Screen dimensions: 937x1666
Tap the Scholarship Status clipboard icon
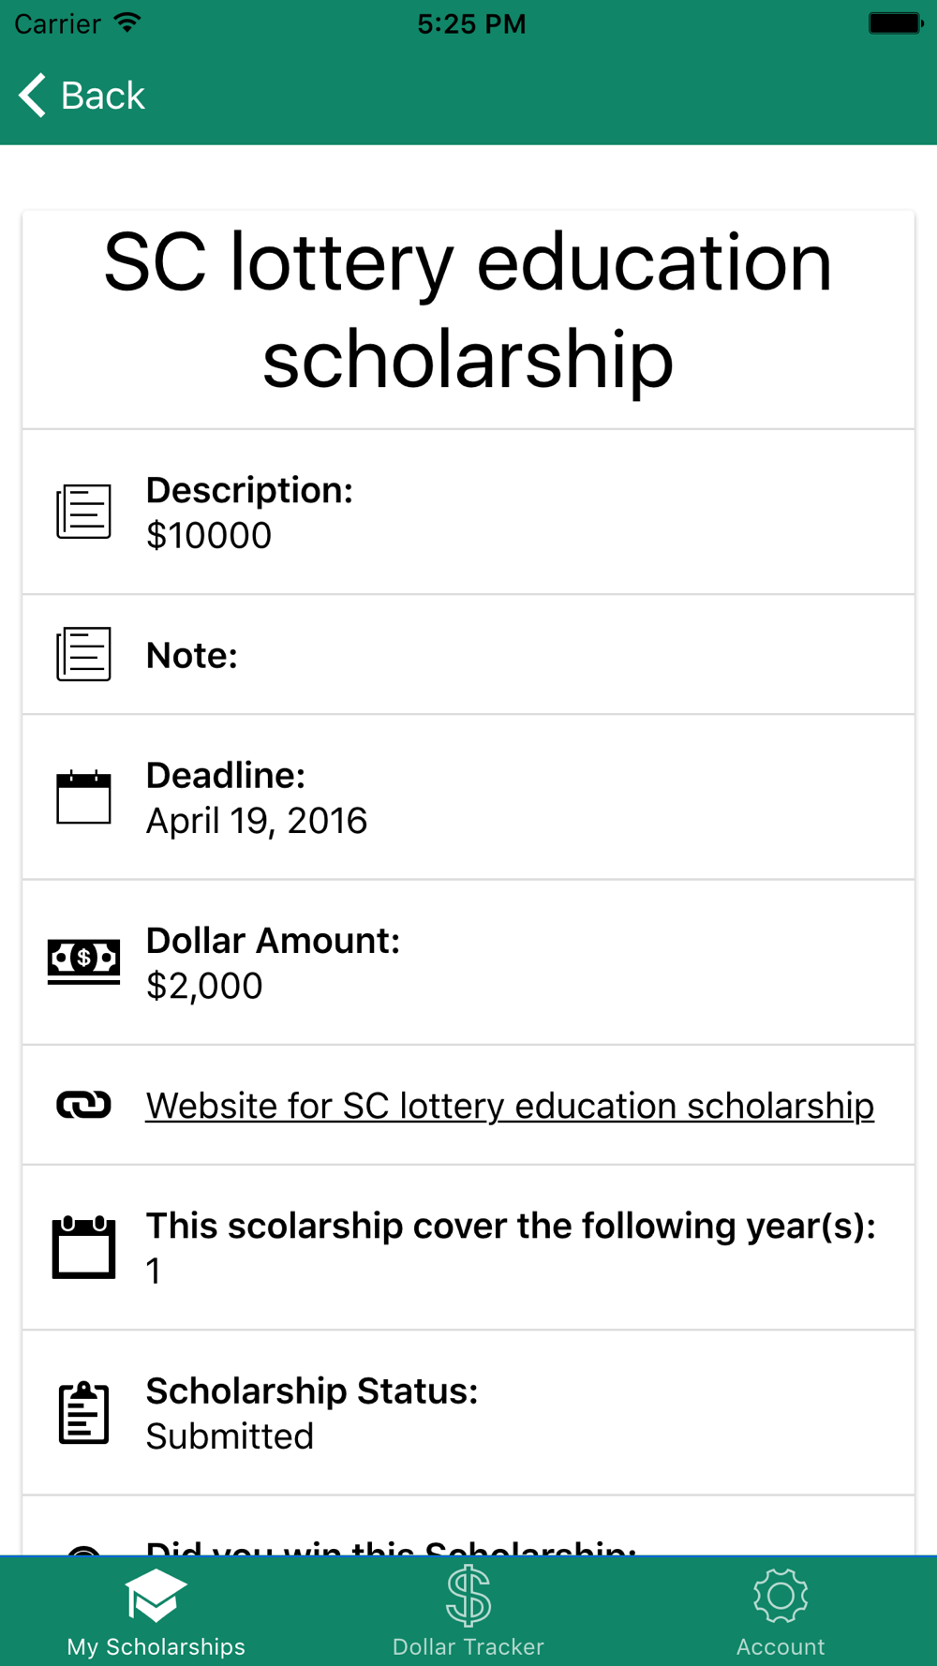pyautogui.click(x=83, y=1413)
